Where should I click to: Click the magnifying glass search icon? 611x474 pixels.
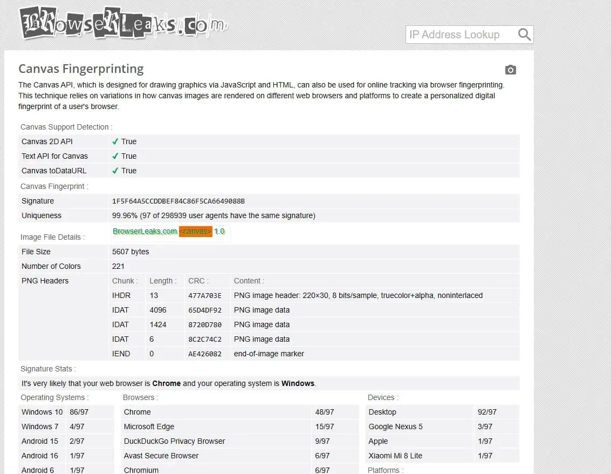point(524,34)
